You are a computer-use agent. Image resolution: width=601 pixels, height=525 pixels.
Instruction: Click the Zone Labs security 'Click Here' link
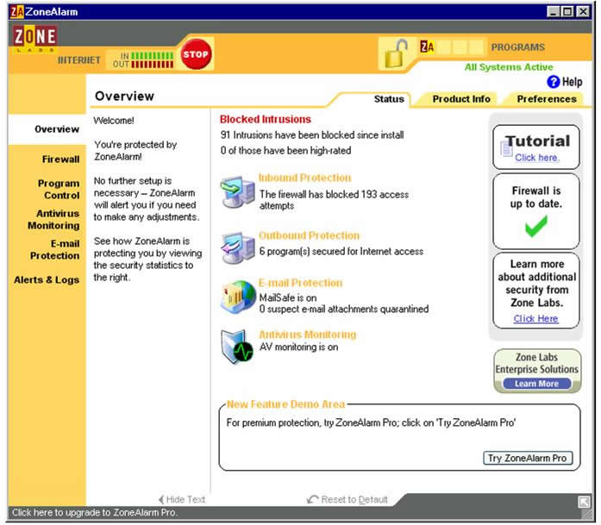click(535, 318)
